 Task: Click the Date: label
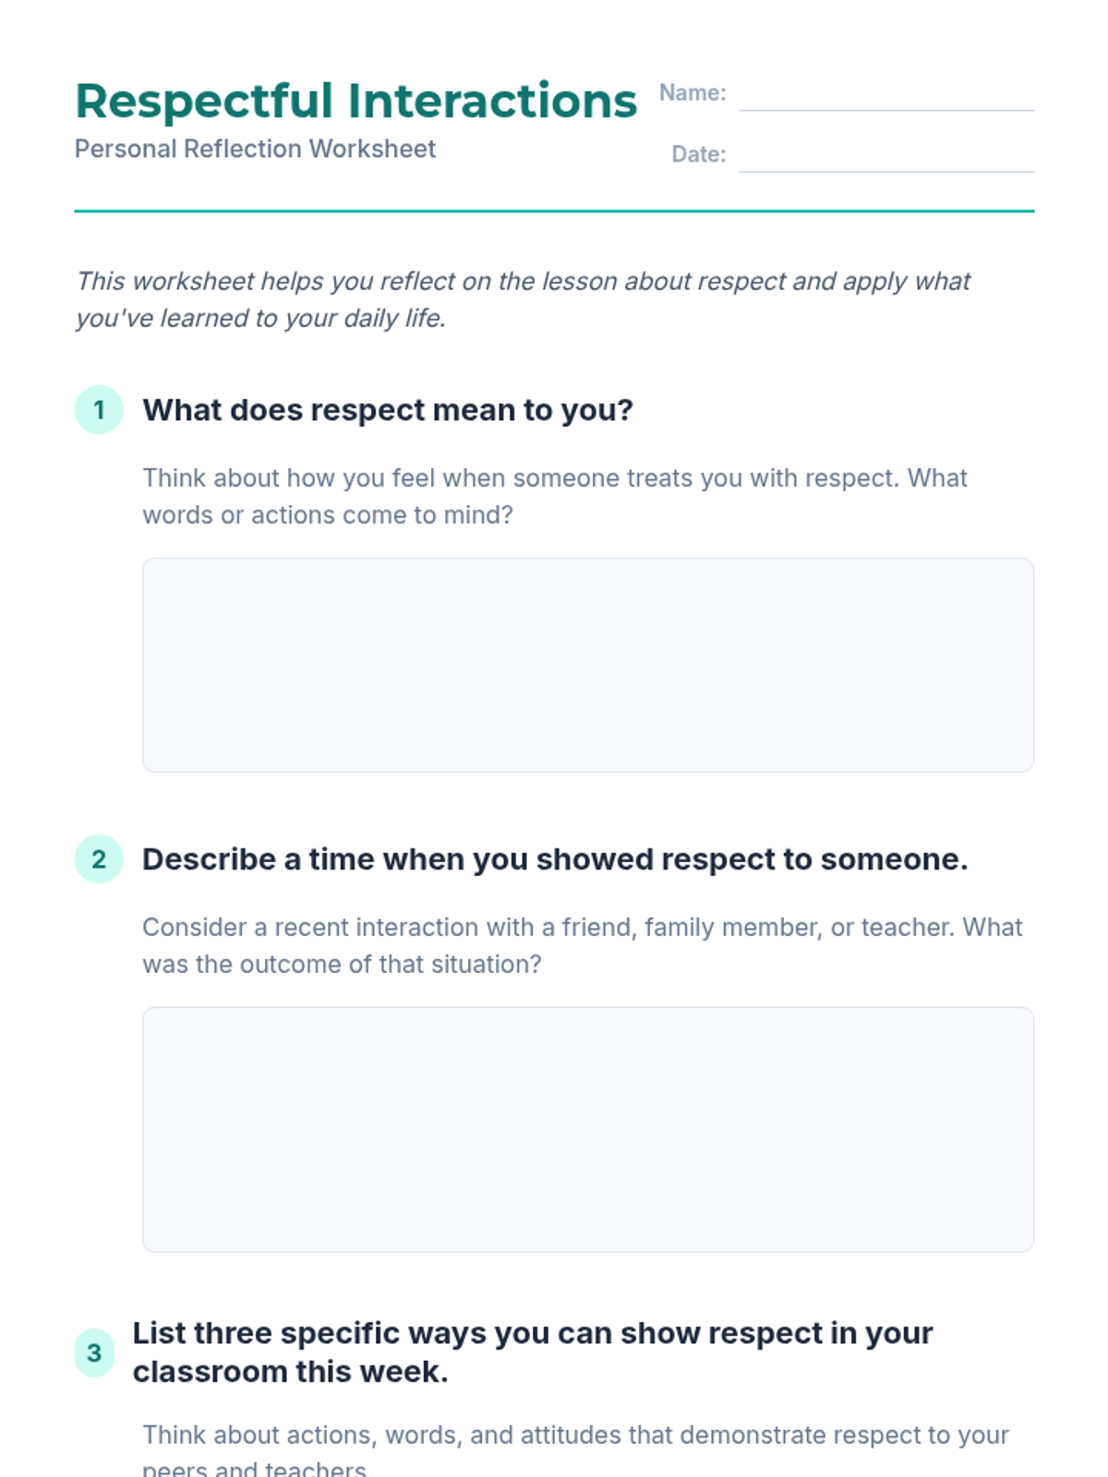699,154
